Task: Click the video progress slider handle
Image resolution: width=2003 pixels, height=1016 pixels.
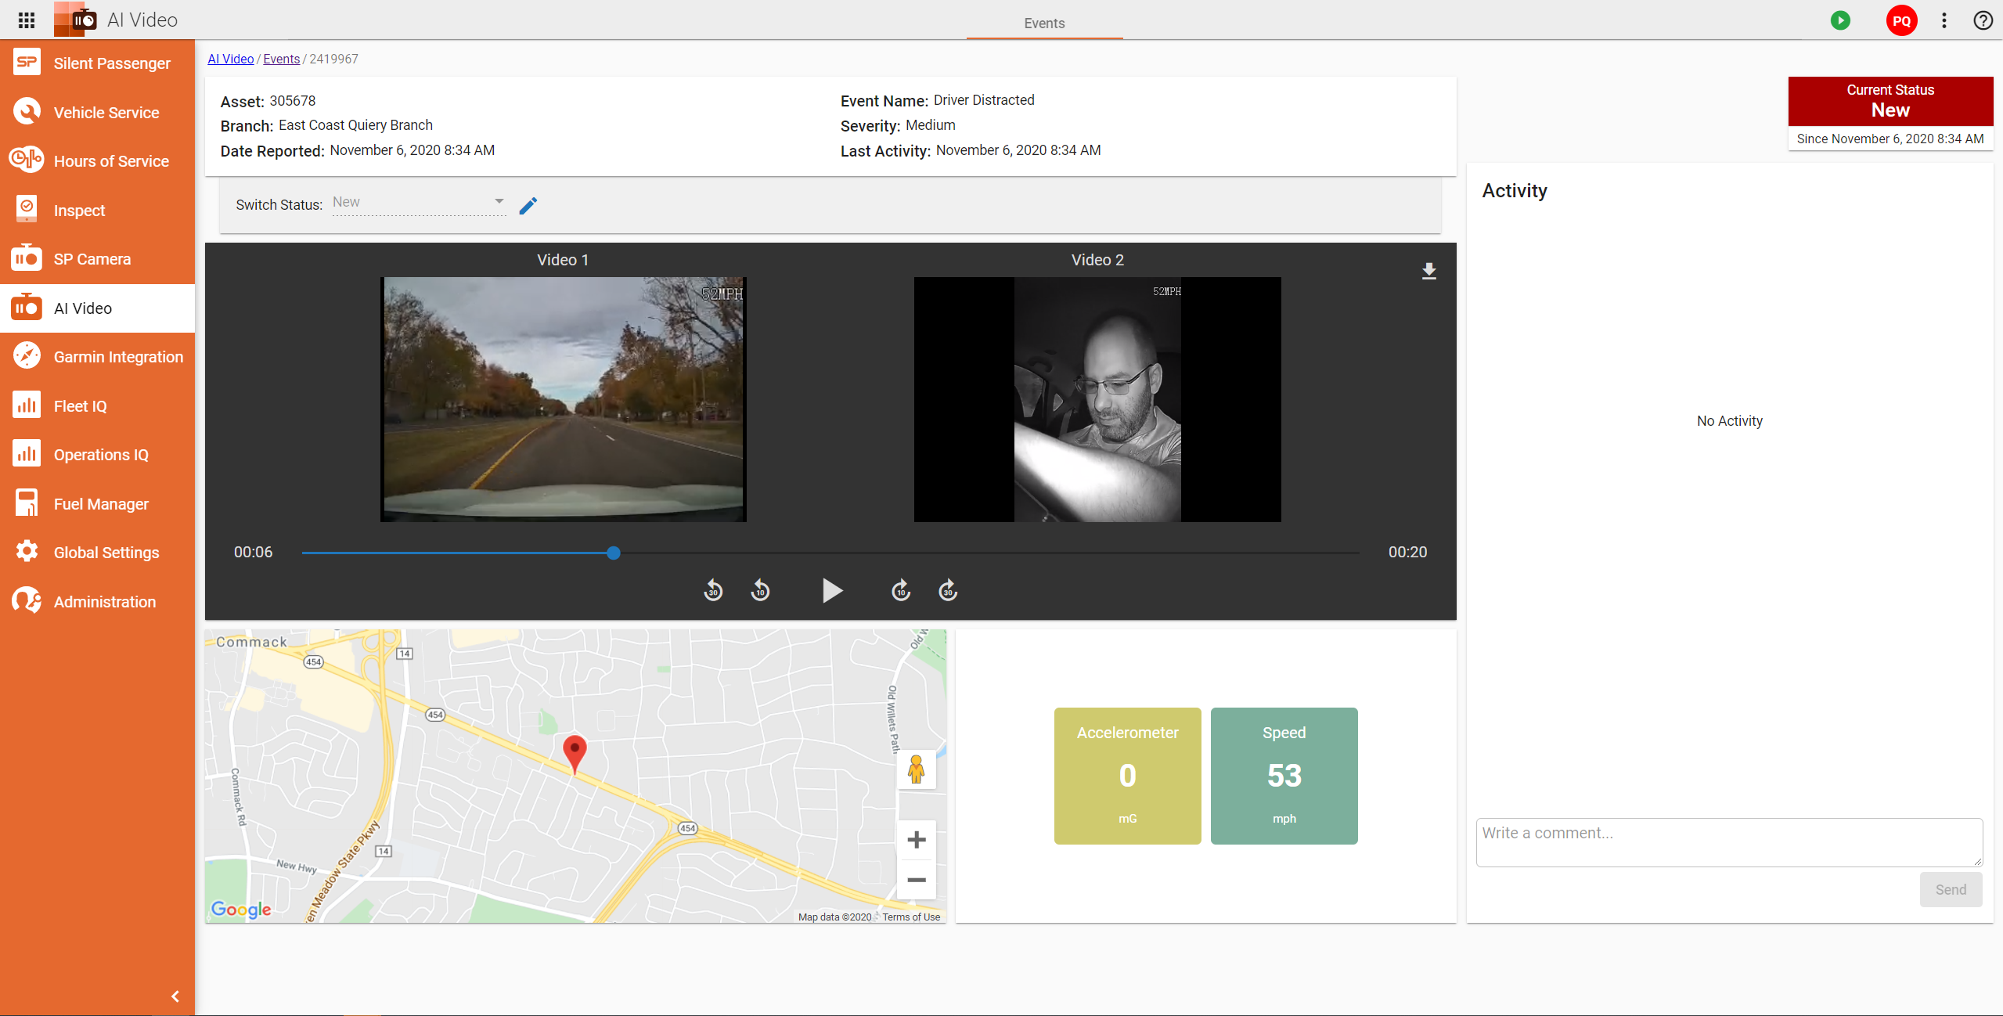Action: pos(614,553)
